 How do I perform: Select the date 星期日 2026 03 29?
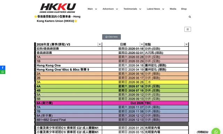point(123,61)
